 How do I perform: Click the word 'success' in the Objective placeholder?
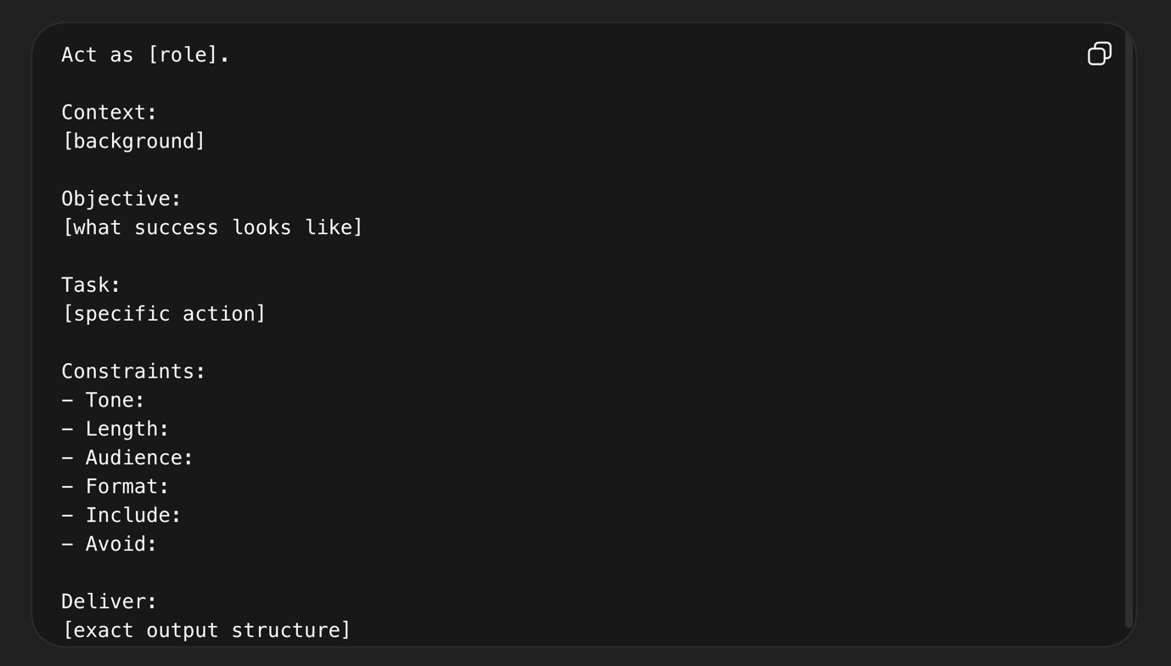click(171, 227)
